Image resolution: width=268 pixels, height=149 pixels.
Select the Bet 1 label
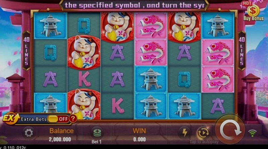(96, 142)
